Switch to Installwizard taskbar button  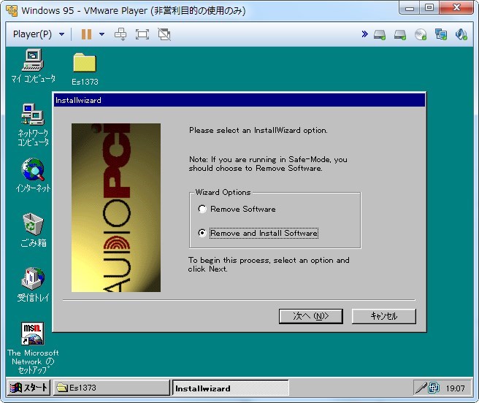coord(231,388)
